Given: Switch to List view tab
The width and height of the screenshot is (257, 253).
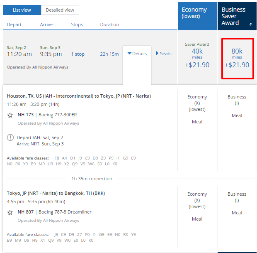Looking at the screenshot, I should click(22, 10).
